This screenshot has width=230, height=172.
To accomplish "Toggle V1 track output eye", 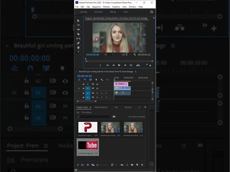I will [97, 89].
